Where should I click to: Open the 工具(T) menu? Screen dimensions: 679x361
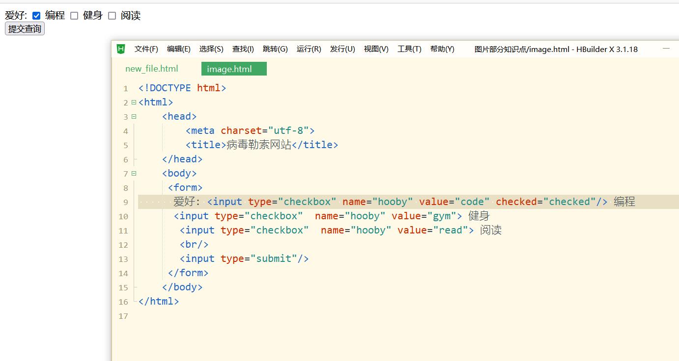pyautogui.click(x=409, y=49)
